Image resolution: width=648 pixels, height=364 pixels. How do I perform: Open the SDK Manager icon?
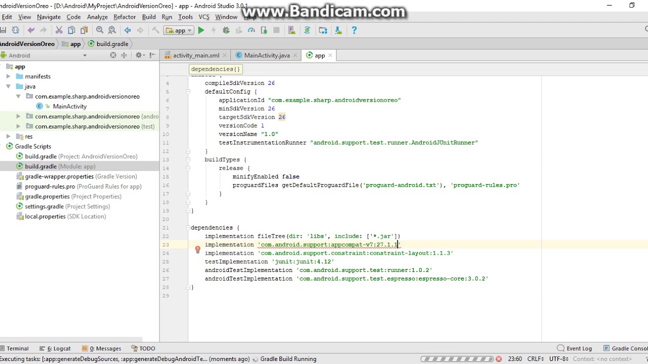338,30
